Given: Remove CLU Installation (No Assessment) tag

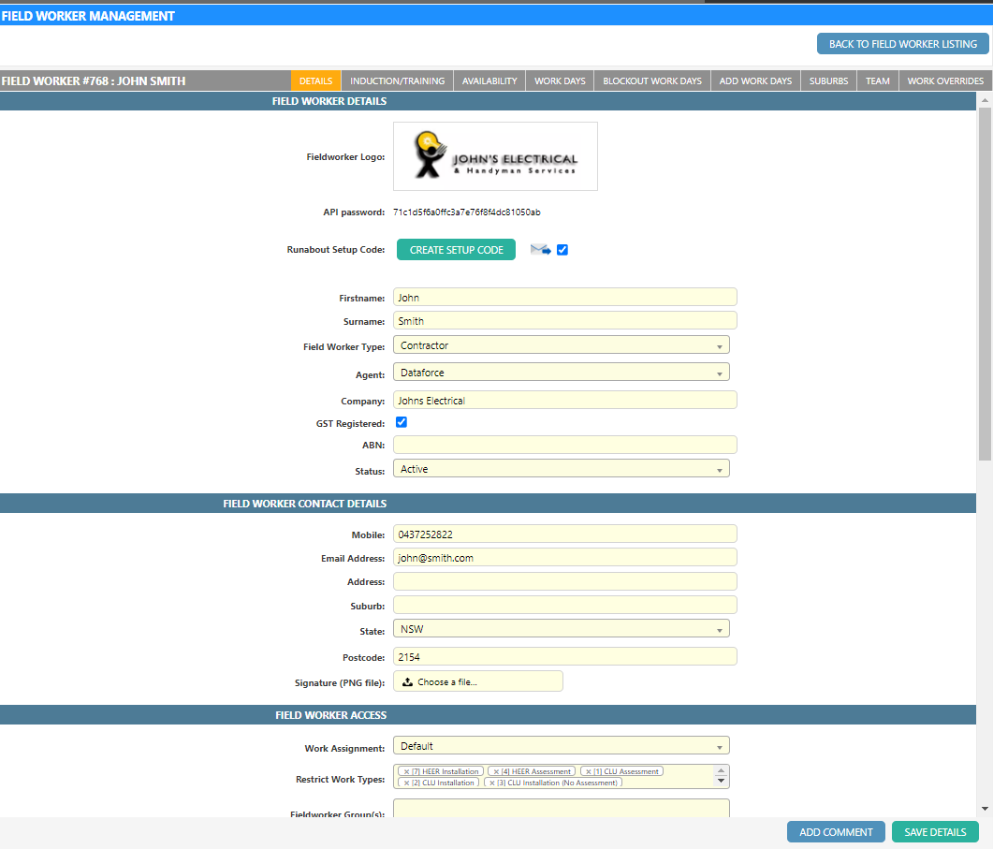Looking at the screenshot, I should click(x=491, y=783).
